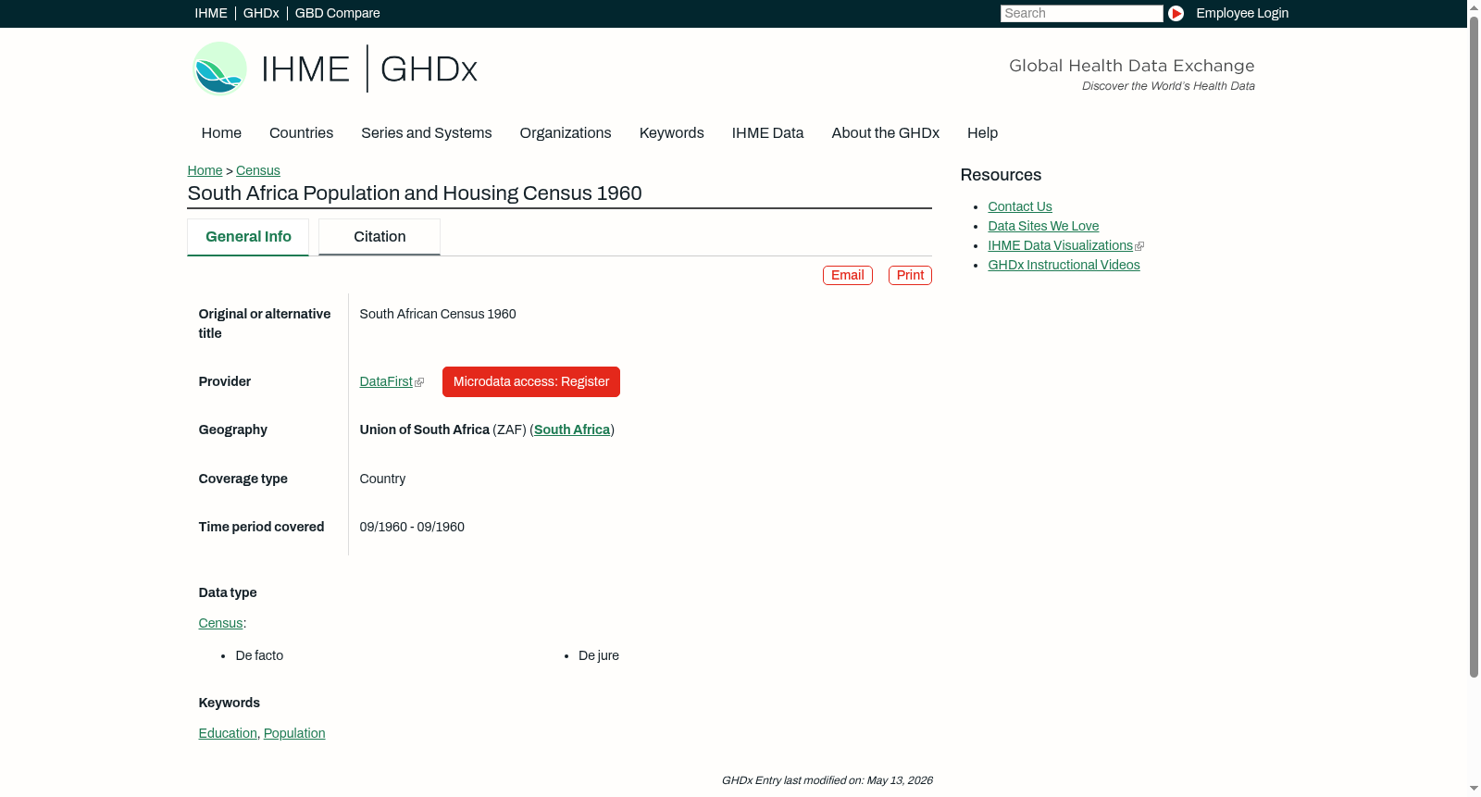Open the South Africa geography link

pyautogui.click(x=572, y=430)
